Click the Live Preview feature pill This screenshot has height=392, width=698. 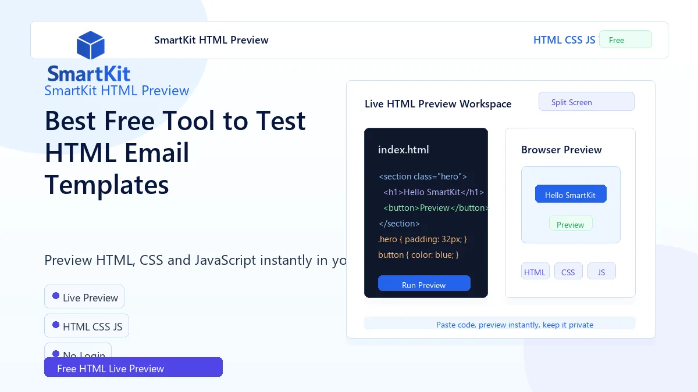coord(84,297)
